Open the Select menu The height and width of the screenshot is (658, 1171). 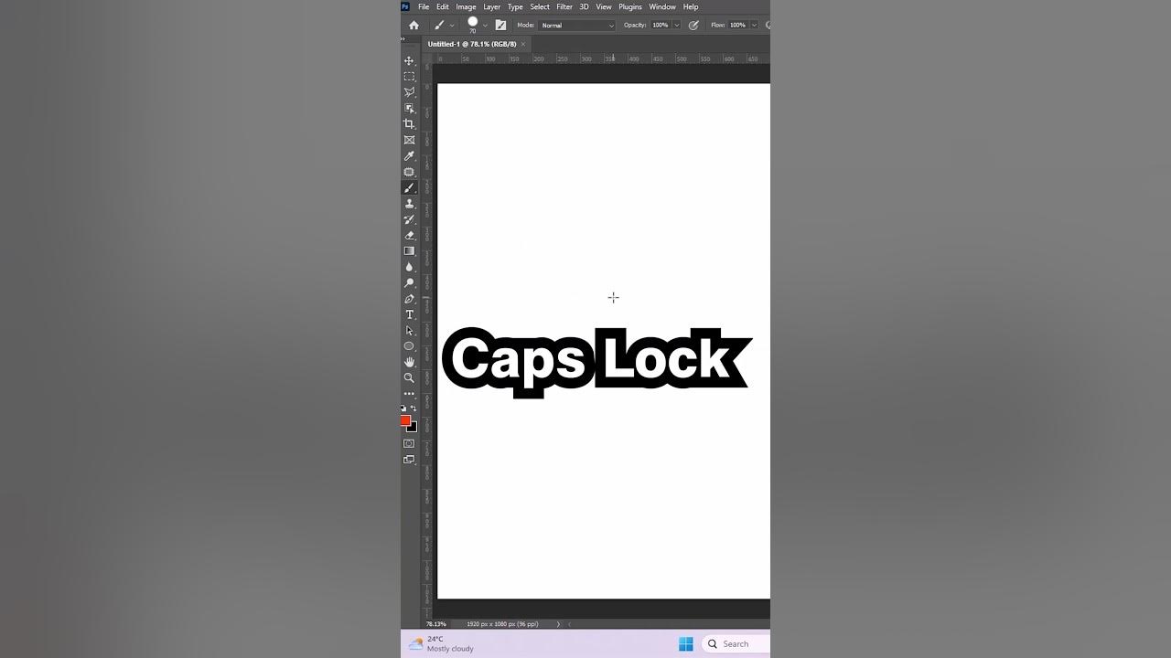pyautogui.click(x=540, y=6)
